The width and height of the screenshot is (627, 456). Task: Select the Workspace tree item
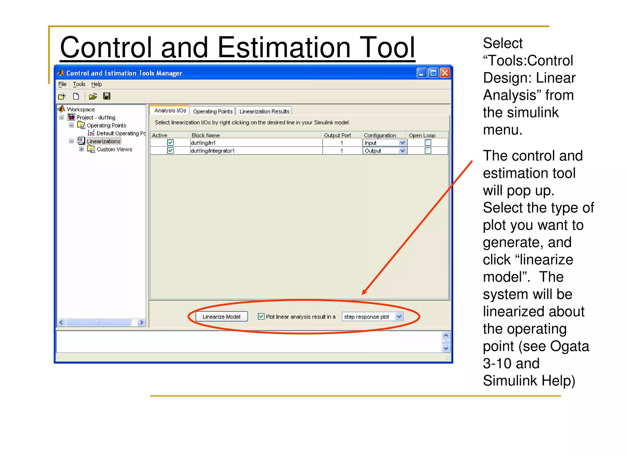(81, 109)
